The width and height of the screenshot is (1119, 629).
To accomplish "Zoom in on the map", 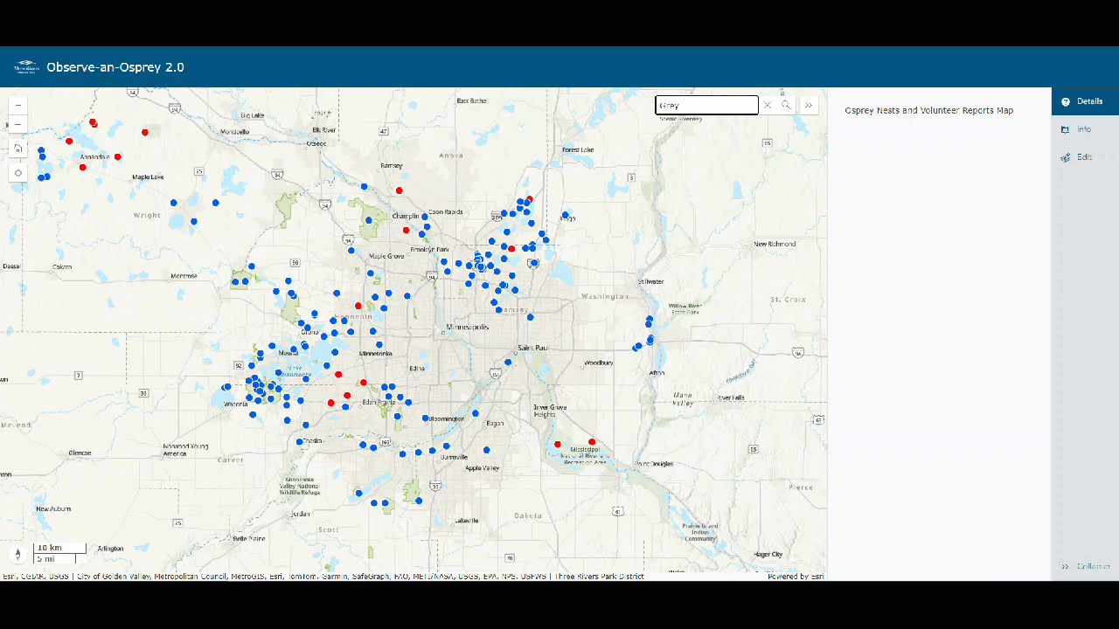I will 18,105.
